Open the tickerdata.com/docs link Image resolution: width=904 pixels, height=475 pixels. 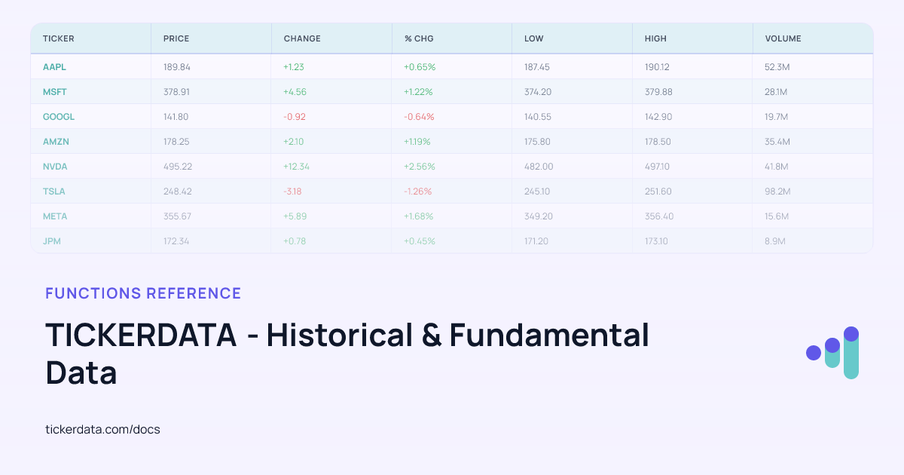point(102,429)
